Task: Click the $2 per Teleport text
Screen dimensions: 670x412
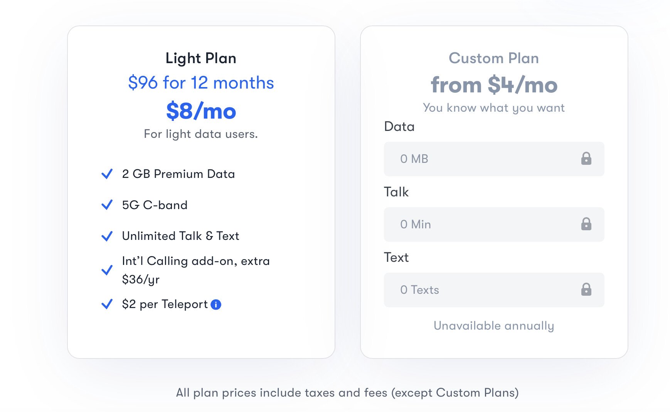Action: tap(165, 304)
